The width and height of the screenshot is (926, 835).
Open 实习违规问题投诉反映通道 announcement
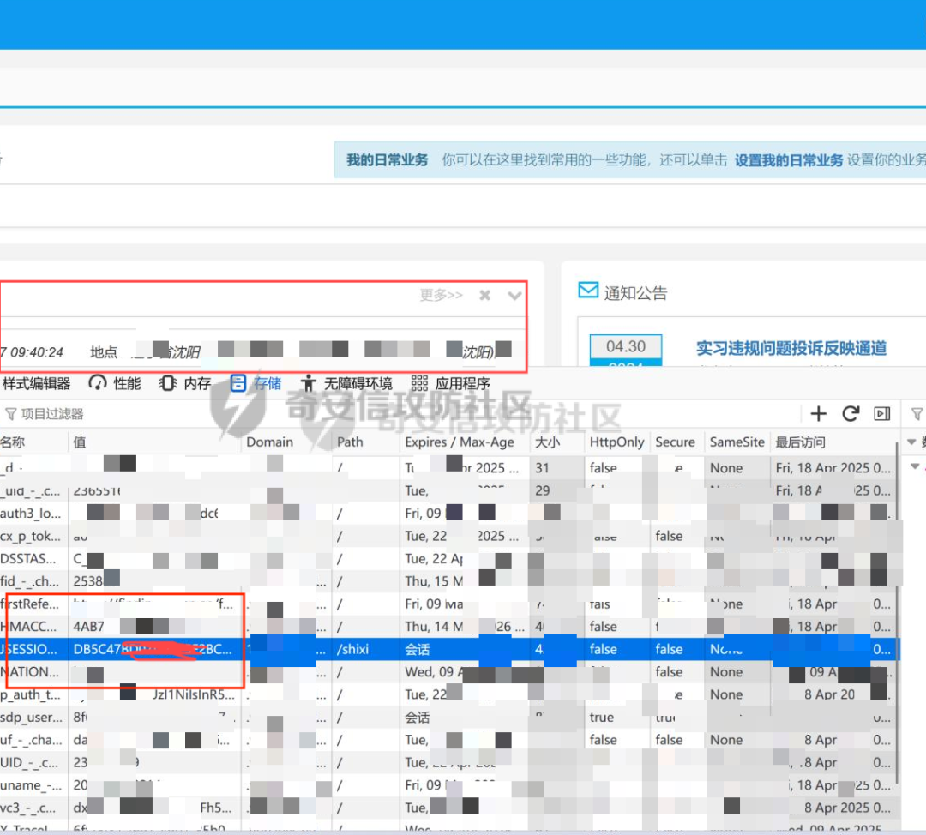pyautogui.click(x=791, y=348)
